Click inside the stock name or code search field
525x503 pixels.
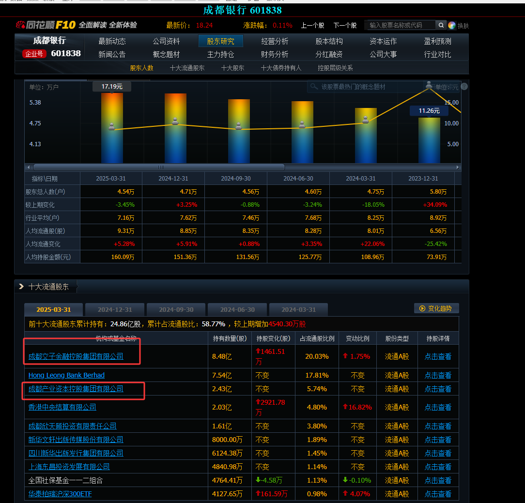400,25
